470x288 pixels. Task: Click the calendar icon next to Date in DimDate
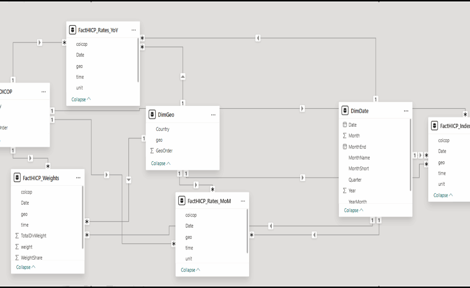(x=346, y=124)
